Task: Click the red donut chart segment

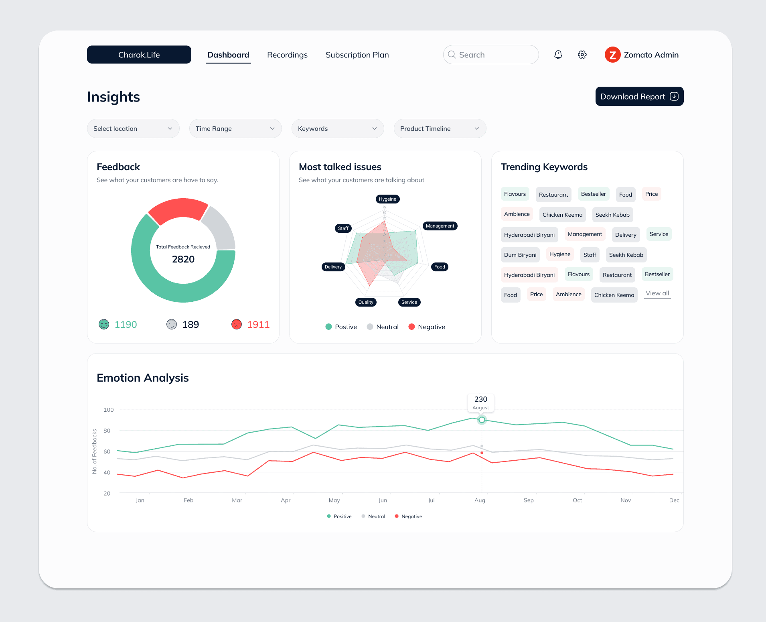Action: pos(178,209)
